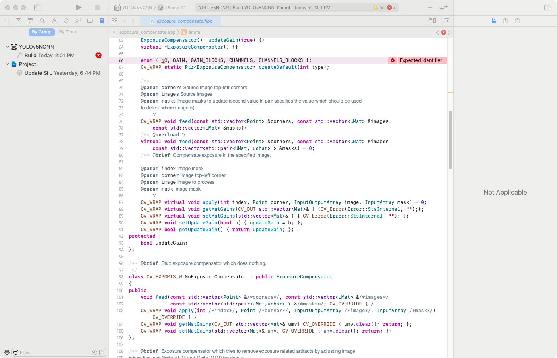The width and height of the screenshot is (557, 358).
Task: Click the line 66 number in gutter
Action: pos(121,60)
